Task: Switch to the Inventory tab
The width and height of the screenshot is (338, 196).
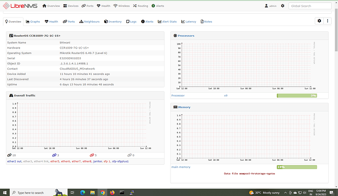Action: (x=113, y=22)
